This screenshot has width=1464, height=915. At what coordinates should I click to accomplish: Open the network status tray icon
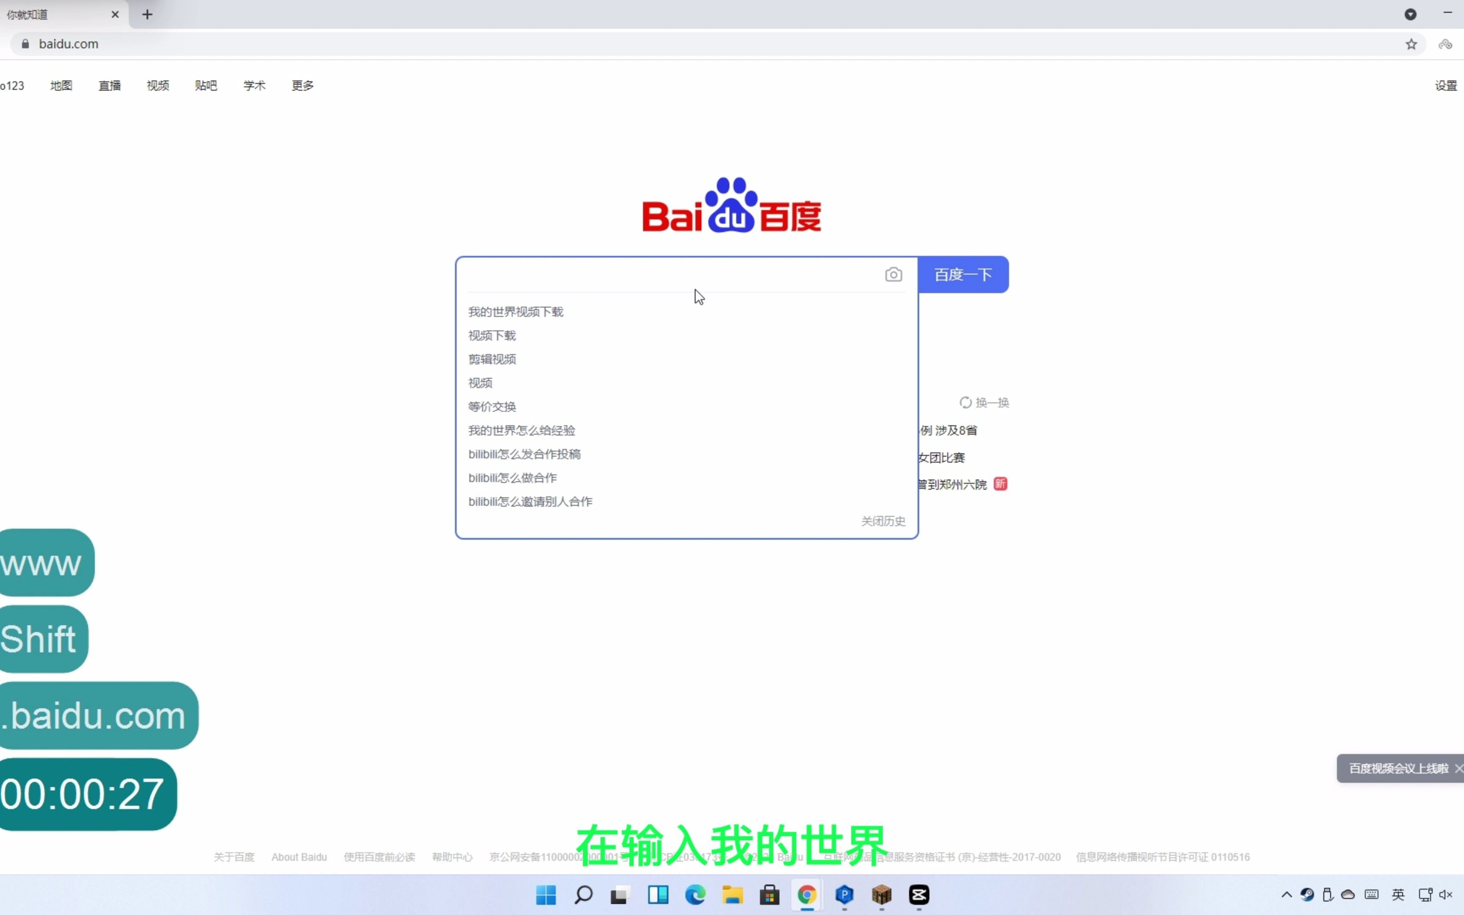tap(1425, 895)
